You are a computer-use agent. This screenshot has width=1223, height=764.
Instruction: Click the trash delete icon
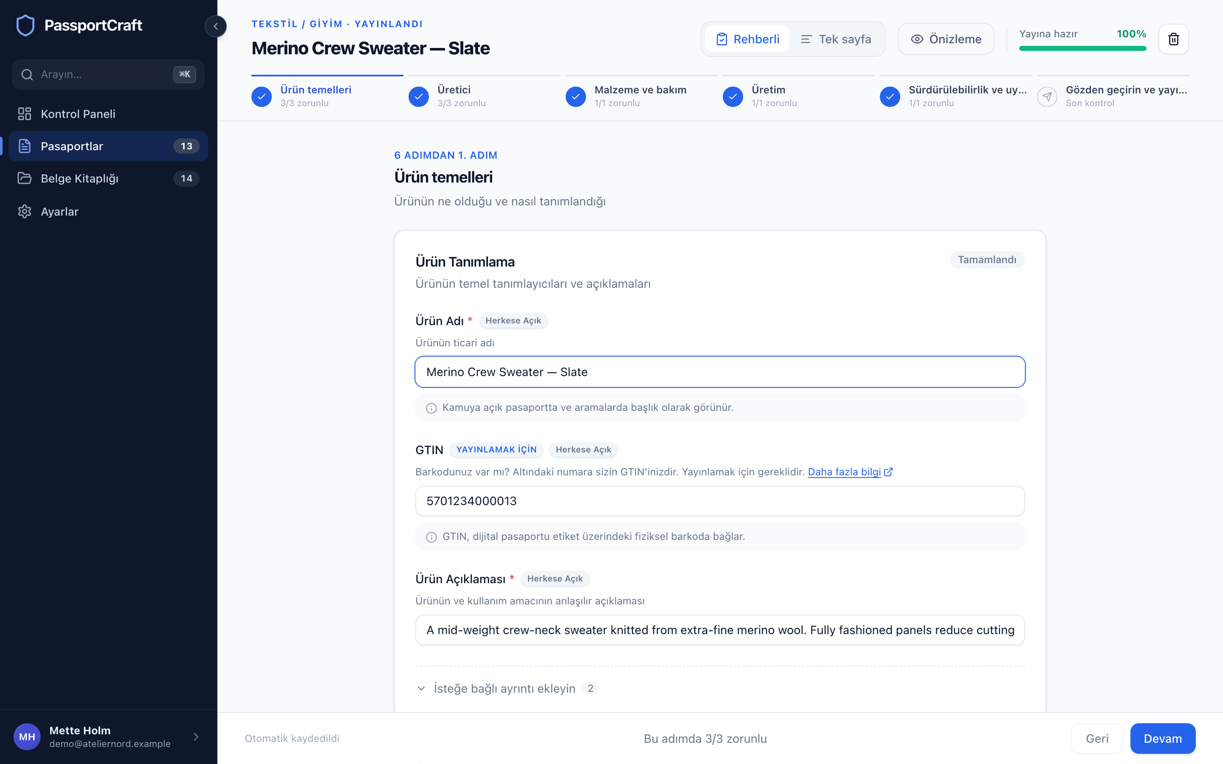(1173, 39)
